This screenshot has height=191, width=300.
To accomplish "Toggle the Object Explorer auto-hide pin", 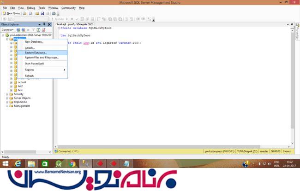I will point(44,24).
